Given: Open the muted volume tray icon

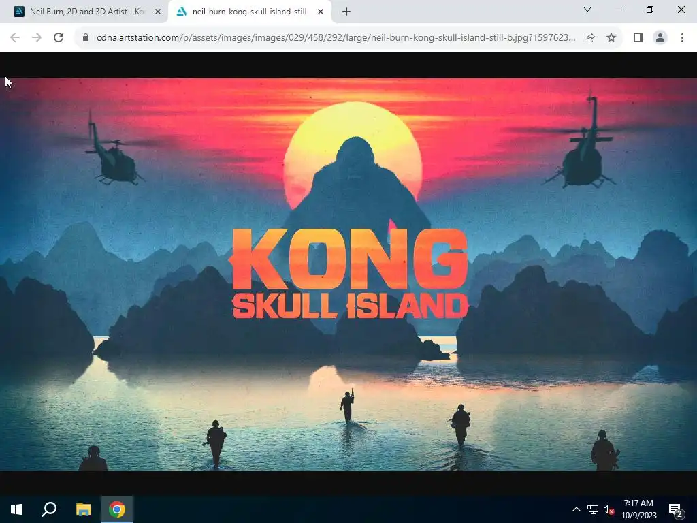Looking at the screenshot, I should click(x=609, y=509).
